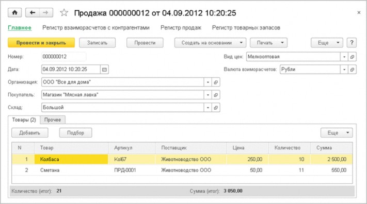
Task: Click the total quantity value 21
Action: [x=59, y=191]
